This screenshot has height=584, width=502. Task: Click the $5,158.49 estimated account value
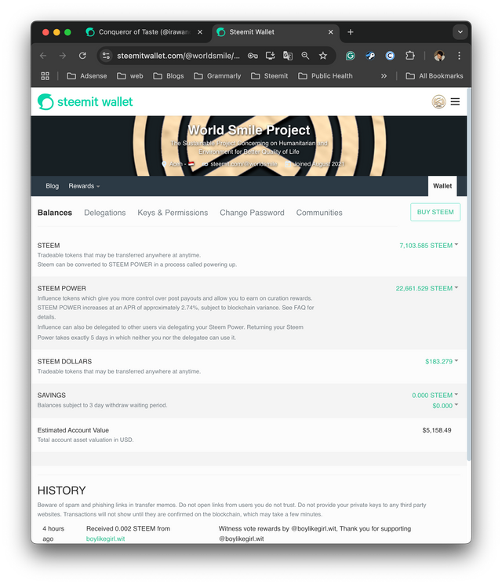click(437, 430)
